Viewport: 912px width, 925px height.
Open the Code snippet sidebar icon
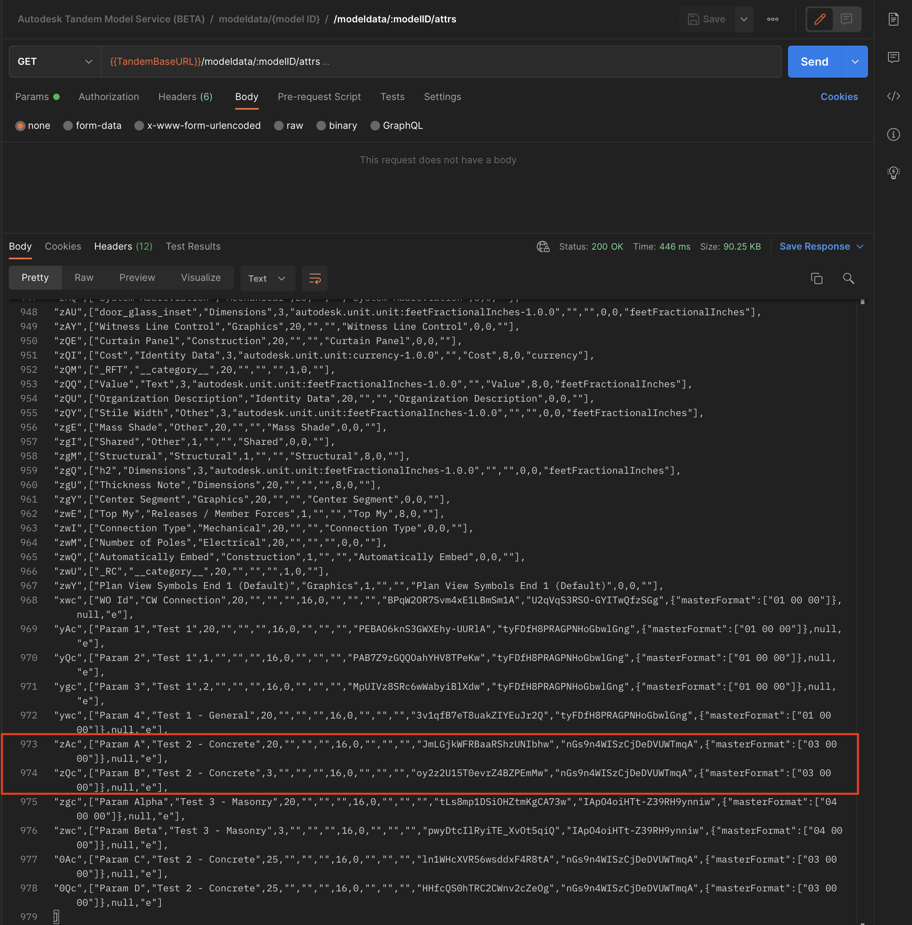(893, 96)
